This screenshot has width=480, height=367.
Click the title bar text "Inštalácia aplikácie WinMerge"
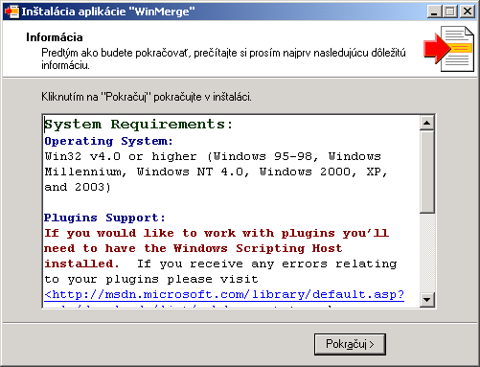tap(108, 11)
